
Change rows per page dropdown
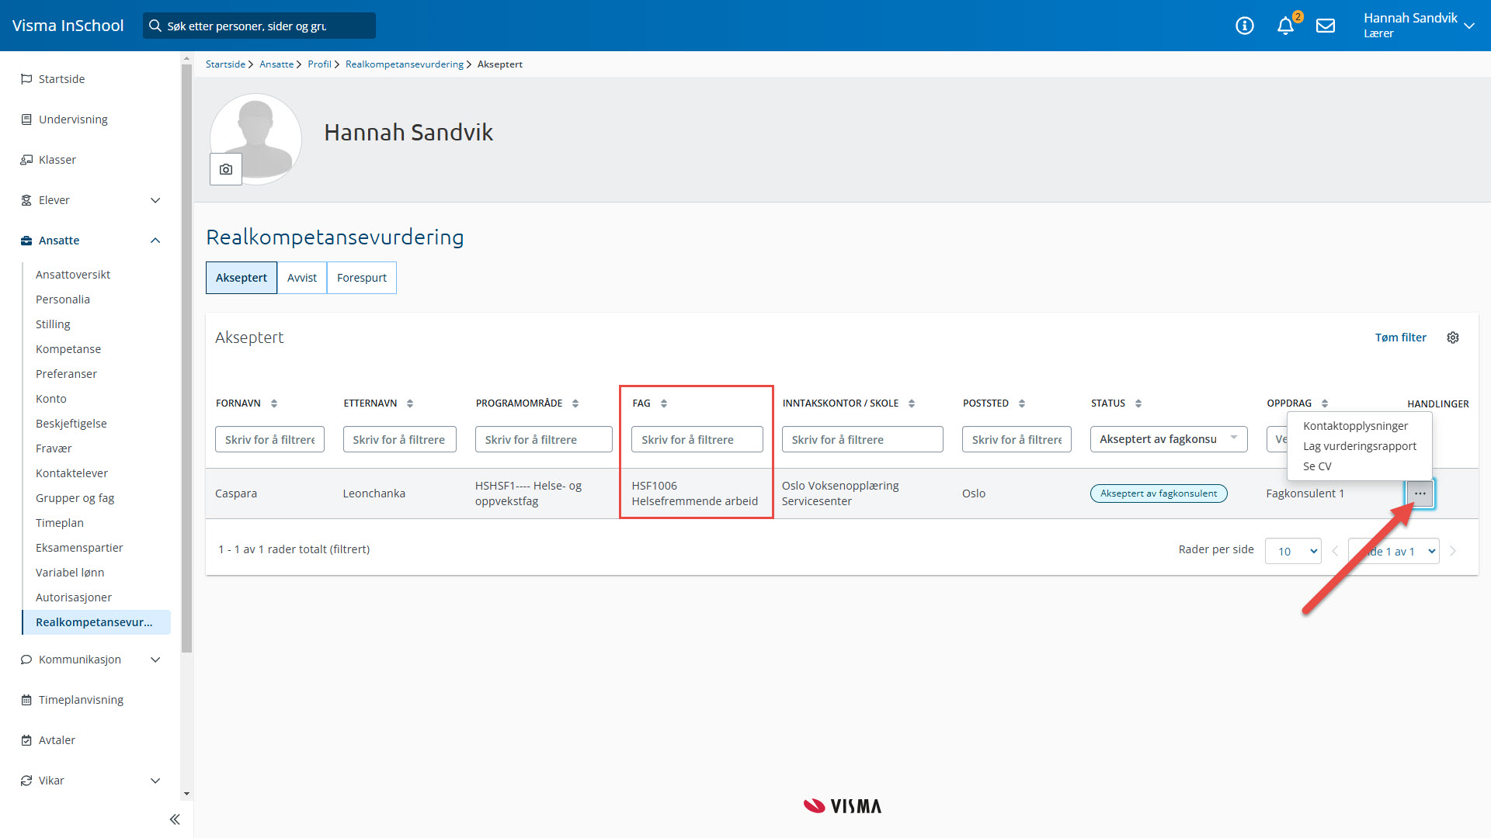(x=1293, y=551)
